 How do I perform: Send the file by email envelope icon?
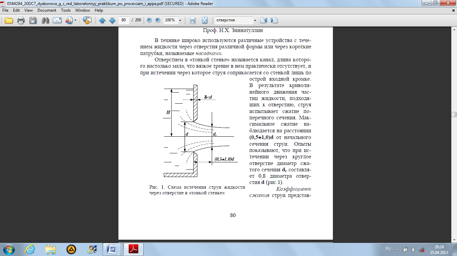coord(57,20)
